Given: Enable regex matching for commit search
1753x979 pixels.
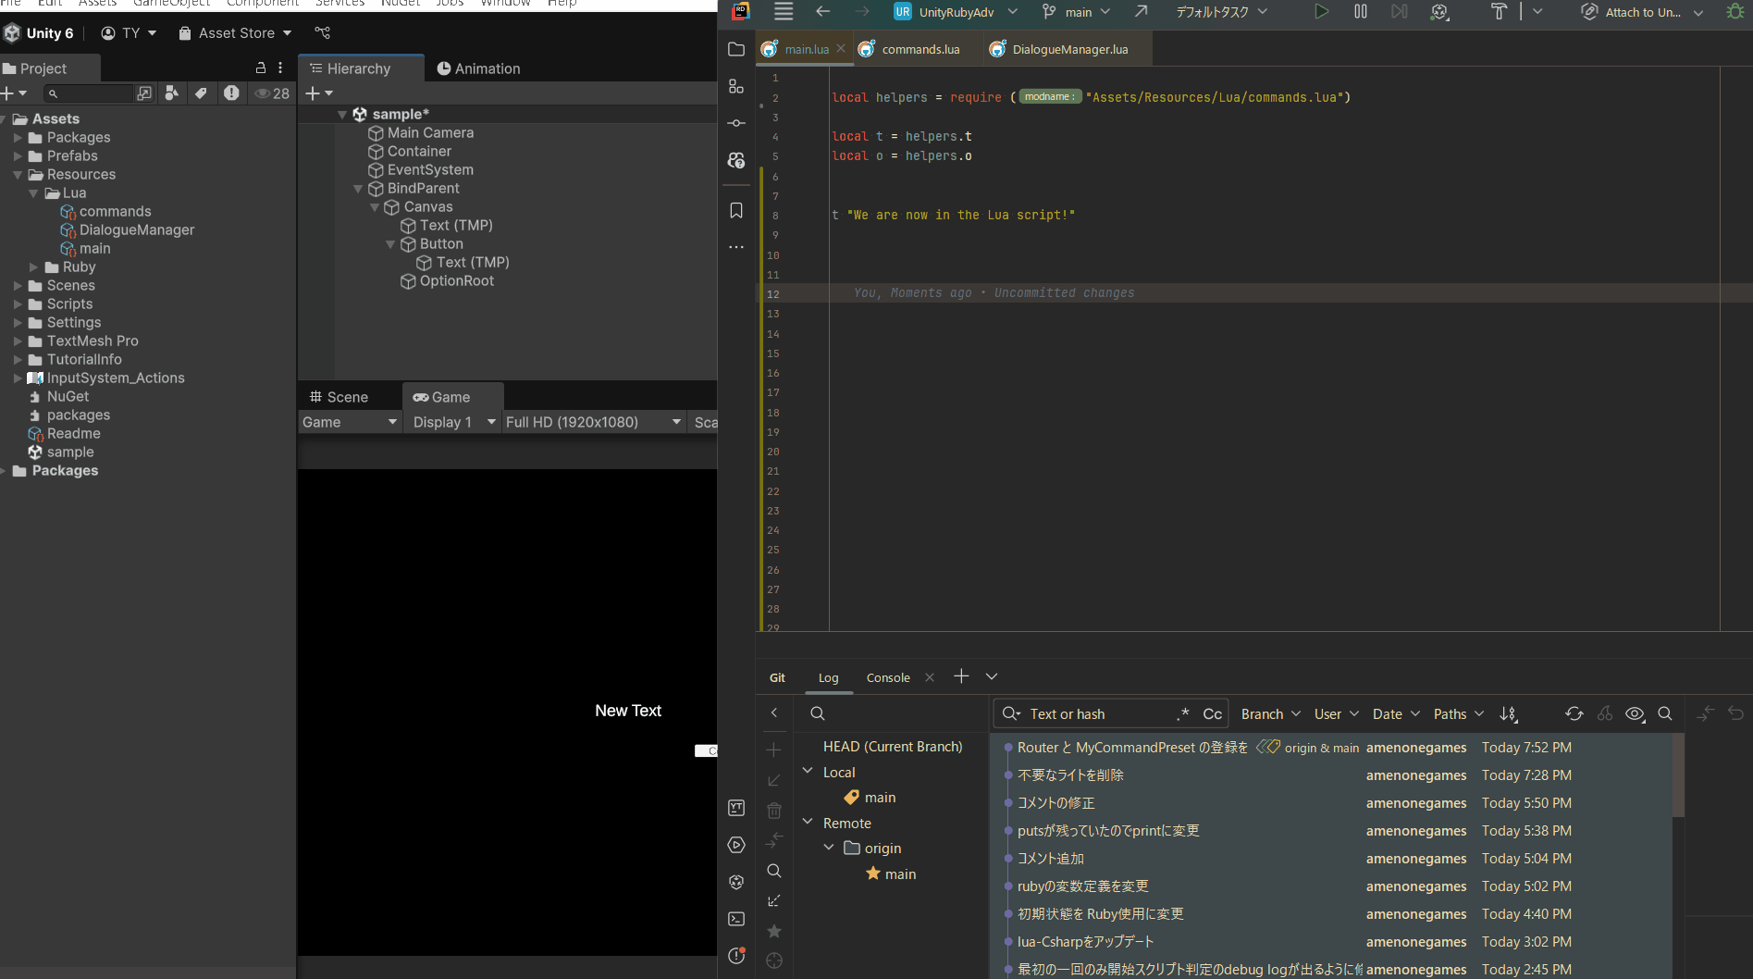Looking at the screenshot, I should coord(1183,713).
